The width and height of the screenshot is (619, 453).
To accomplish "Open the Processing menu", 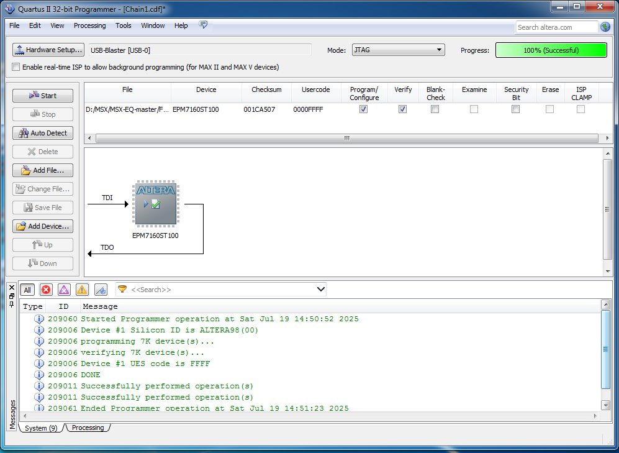I will [89, 25].
